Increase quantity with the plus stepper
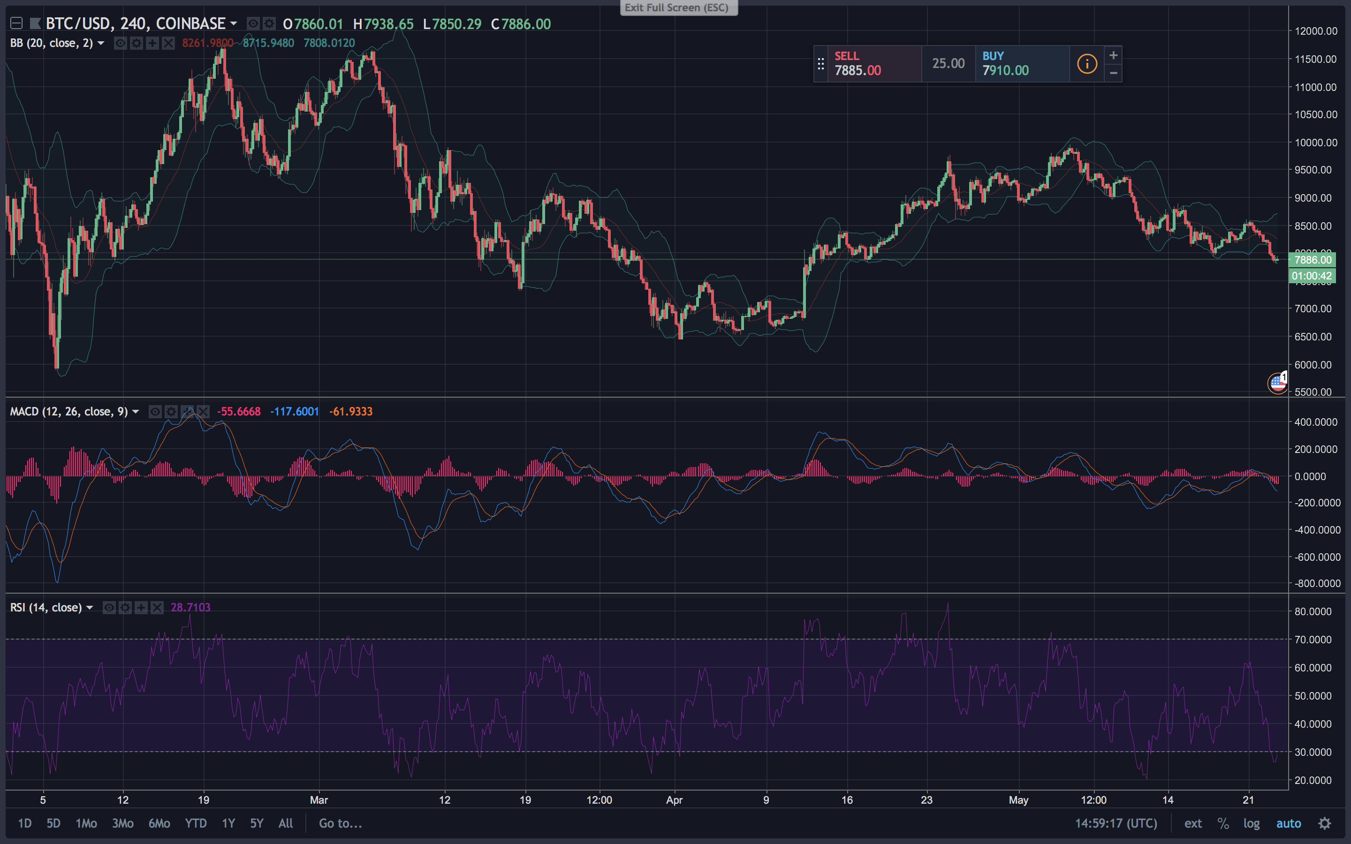This screenshot has height=844, width=1351. 1113,55
